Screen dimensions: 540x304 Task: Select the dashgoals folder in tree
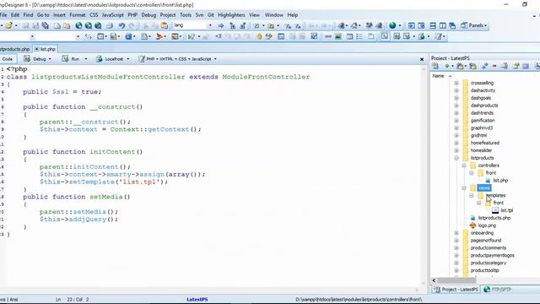pos(481,98)
